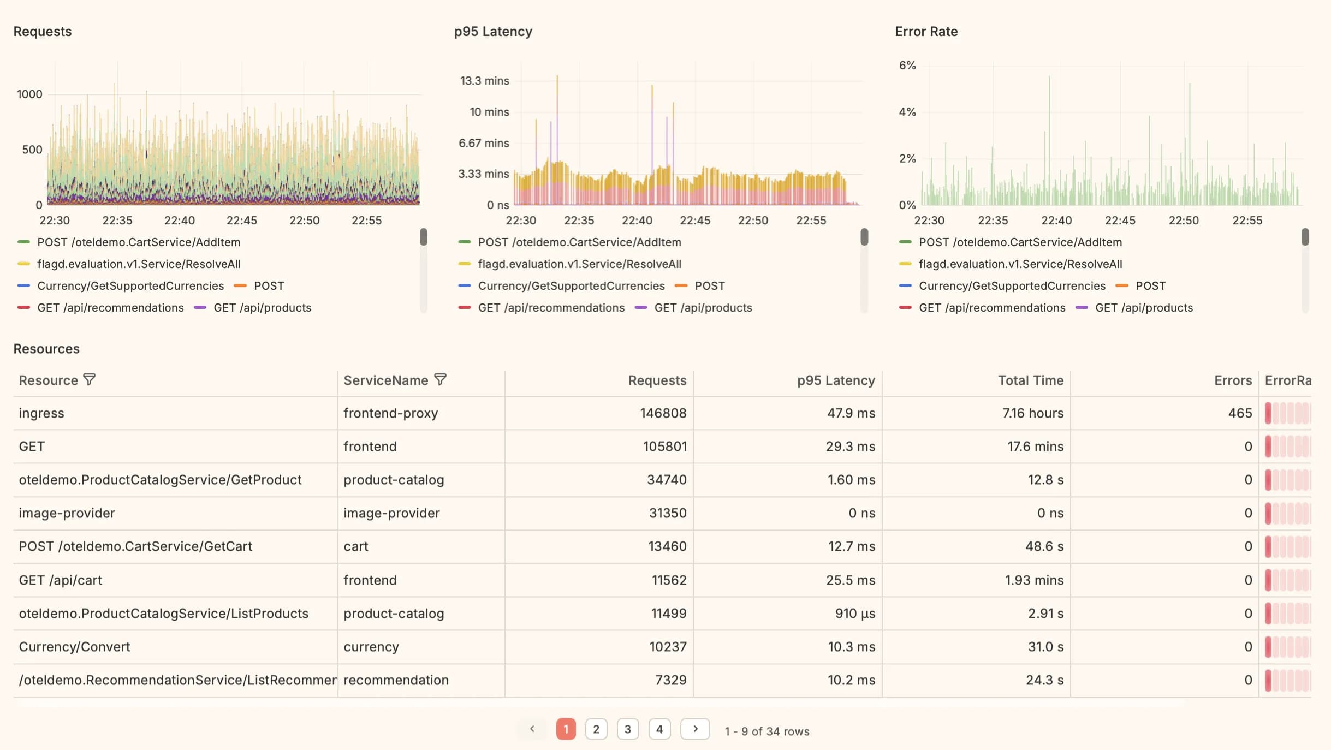1331x750 pixels.
Task: Go to next page using arrow
Action: (694, 729)
